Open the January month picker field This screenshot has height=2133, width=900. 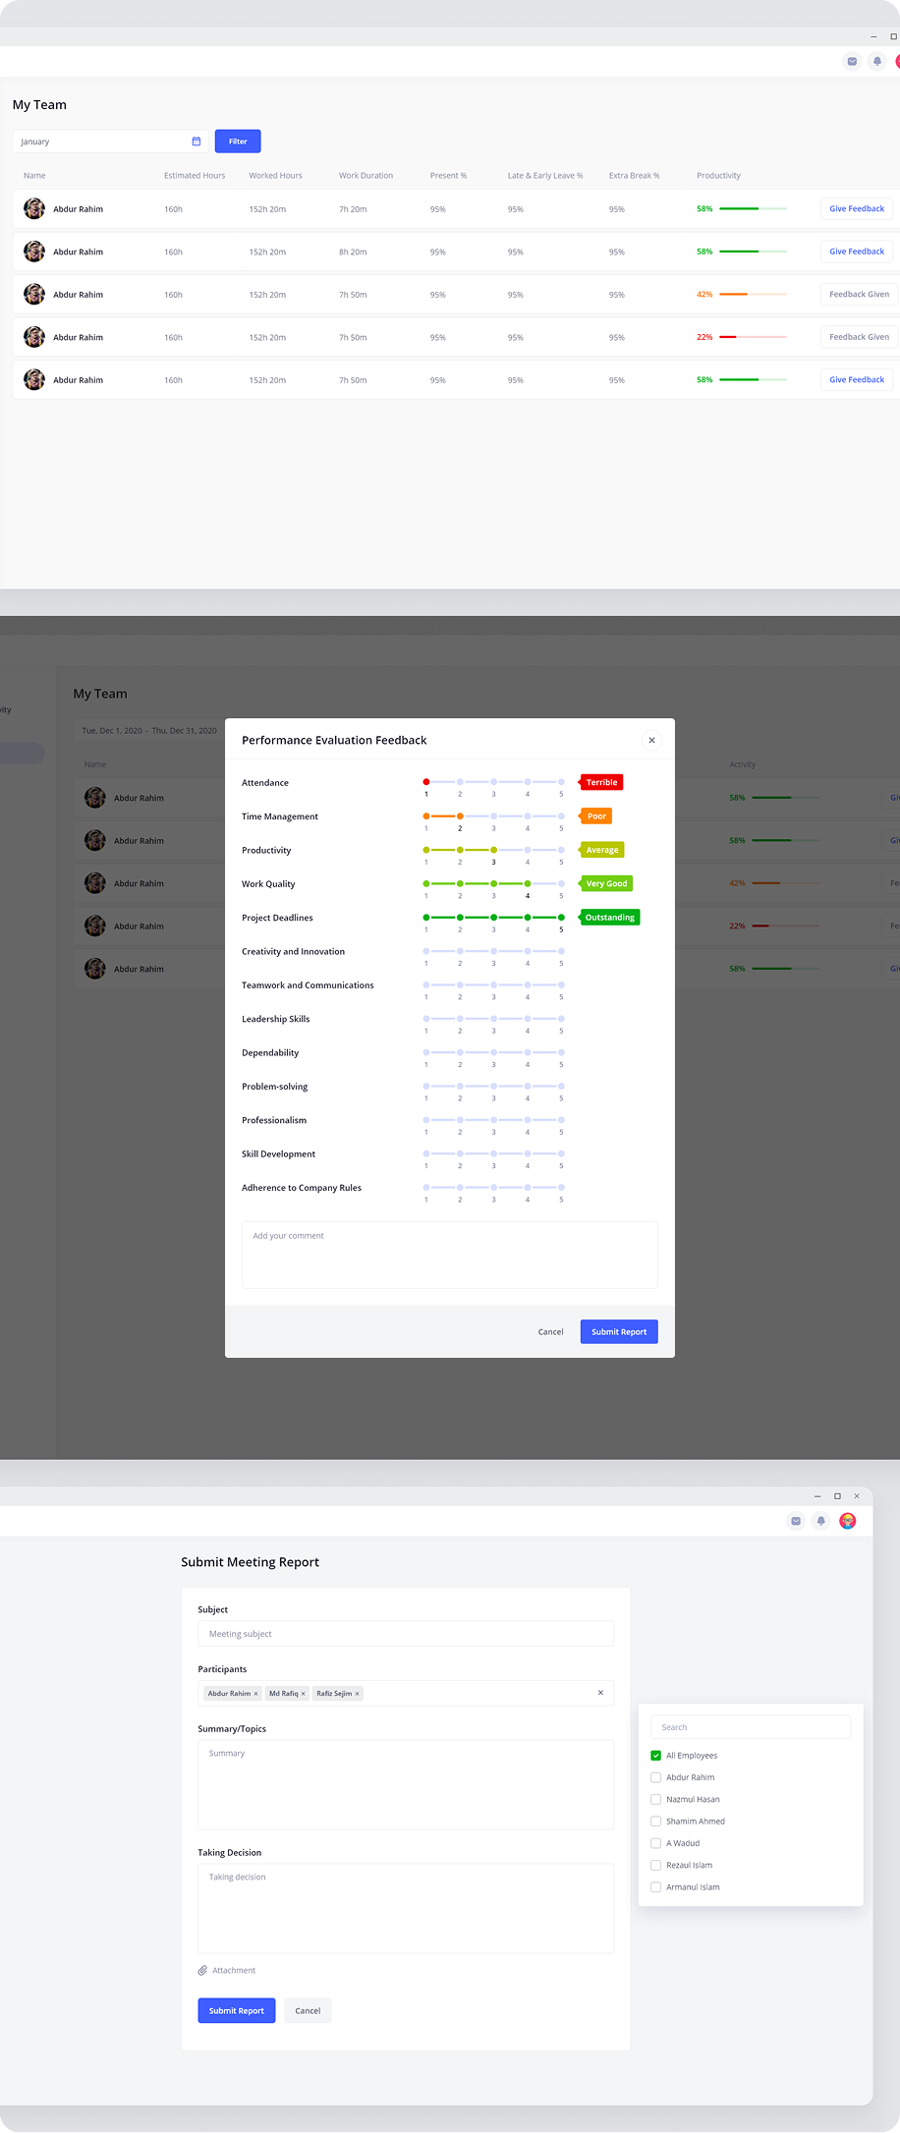coord(110,141)
